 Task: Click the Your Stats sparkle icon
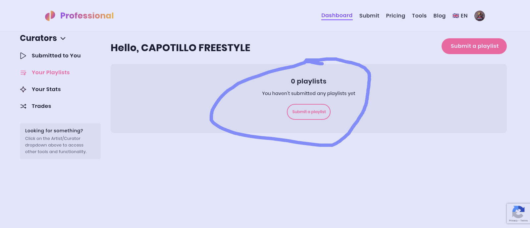pyautogui.click(x=23, y=89)
